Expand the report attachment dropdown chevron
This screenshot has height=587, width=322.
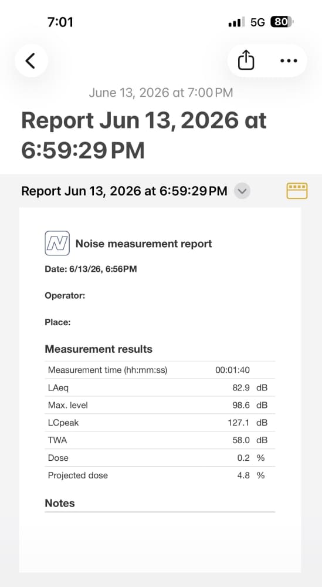tap(242, 191)
